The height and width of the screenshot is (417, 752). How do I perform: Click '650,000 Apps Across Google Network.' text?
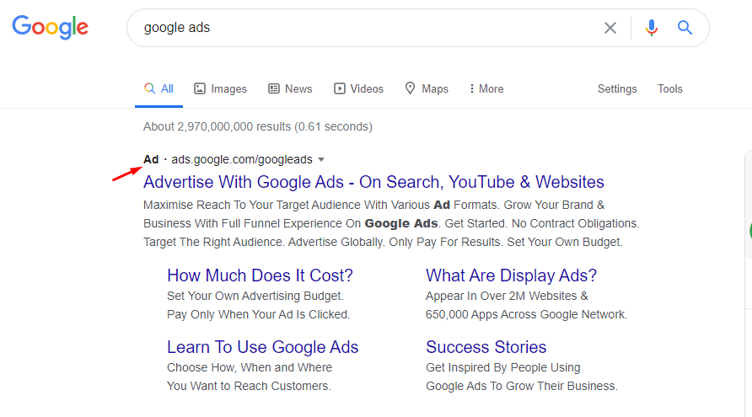coord(527,315)
